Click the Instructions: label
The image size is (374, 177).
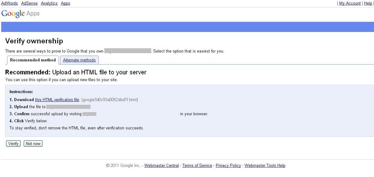(21, 92)
